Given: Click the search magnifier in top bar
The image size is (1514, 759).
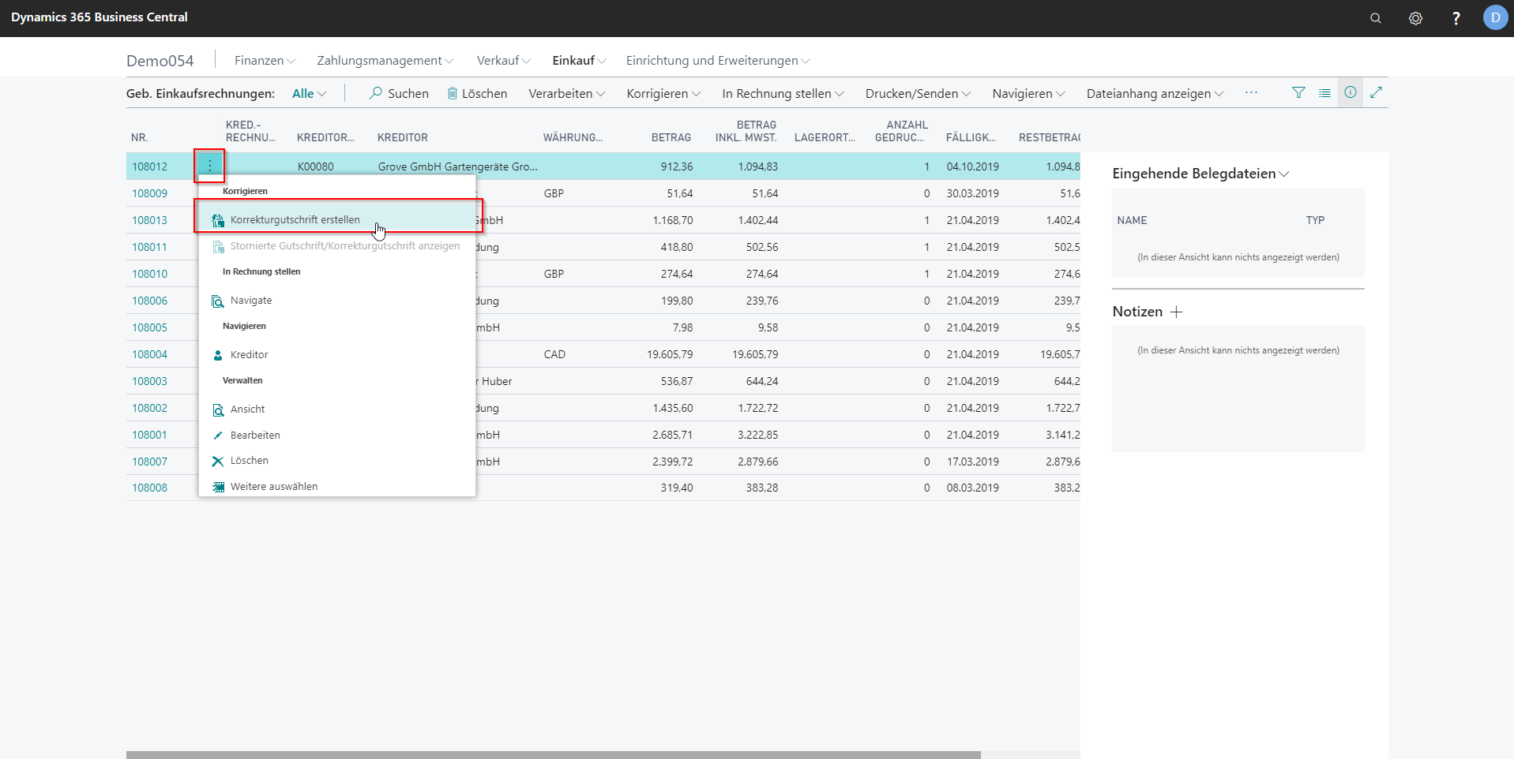Looking at the screenshot, I should coord(1375,18).
